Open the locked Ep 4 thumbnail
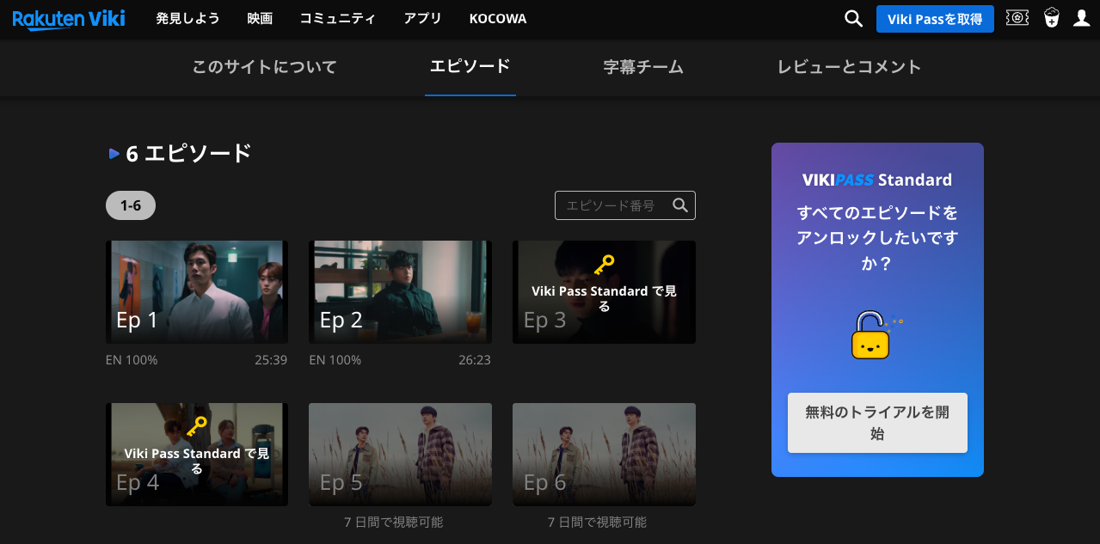Viewport: 1100px width, 544px height. click(197, 455)
